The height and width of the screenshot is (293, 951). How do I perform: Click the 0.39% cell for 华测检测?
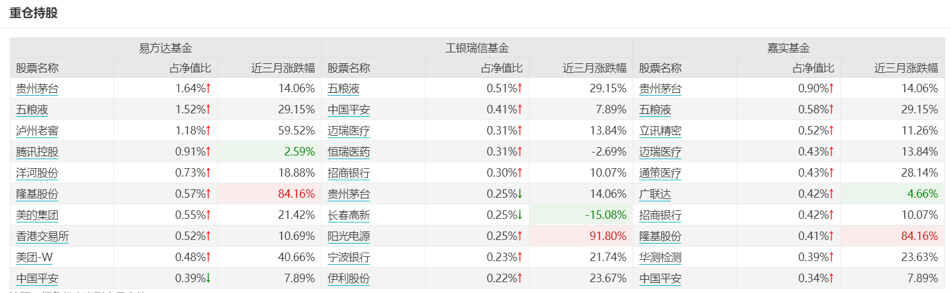coord(789,257)
